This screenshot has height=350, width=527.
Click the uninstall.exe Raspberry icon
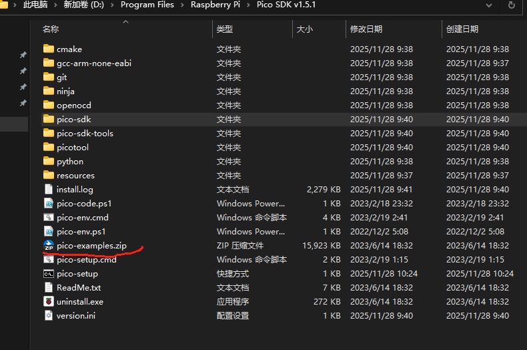[x=49, y=301]
